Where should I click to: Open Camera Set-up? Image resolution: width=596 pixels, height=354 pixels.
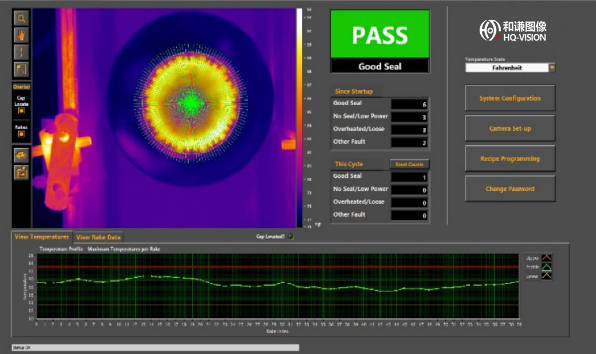tap(510, 128)
